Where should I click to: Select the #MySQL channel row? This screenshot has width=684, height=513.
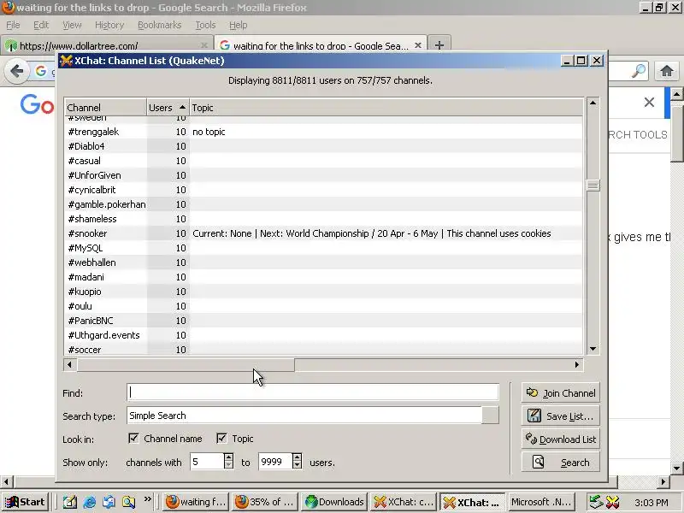click(323, 248)
